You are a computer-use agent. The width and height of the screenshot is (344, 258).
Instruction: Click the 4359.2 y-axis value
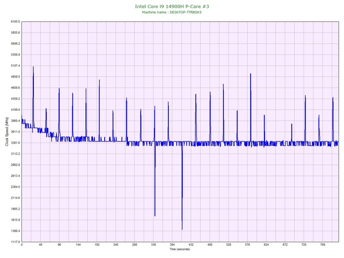15,99
